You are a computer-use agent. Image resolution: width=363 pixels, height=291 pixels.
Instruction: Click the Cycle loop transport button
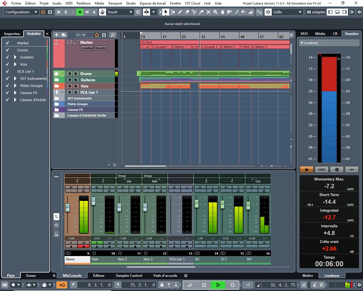pos(190,285)
